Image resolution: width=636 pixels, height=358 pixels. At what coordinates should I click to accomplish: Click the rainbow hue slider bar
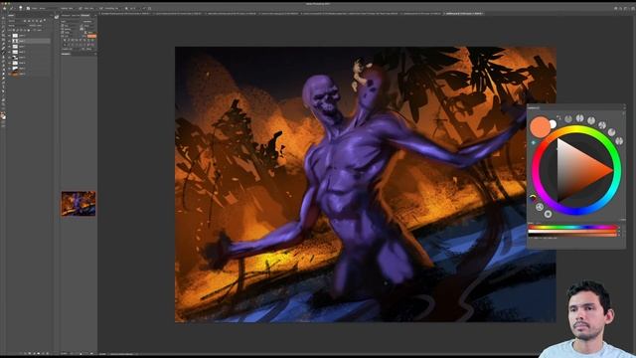[572, 228]
